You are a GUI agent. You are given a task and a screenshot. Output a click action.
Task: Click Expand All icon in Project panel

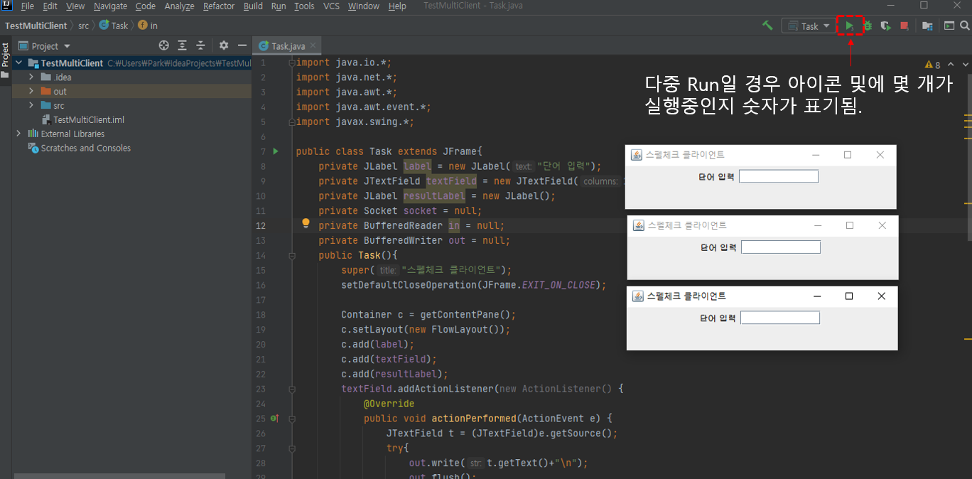click(183, 45)
